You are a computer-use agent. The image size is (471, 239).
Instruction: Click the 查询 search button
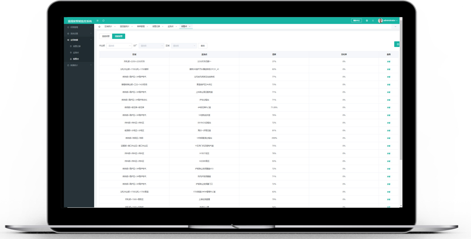pos(203,46)
